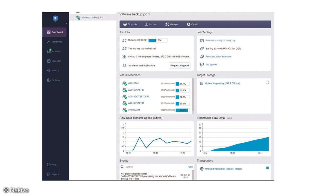Screen dimensions: 328x196
Task: Open the sidebar Search page
Action: [53, 71]
